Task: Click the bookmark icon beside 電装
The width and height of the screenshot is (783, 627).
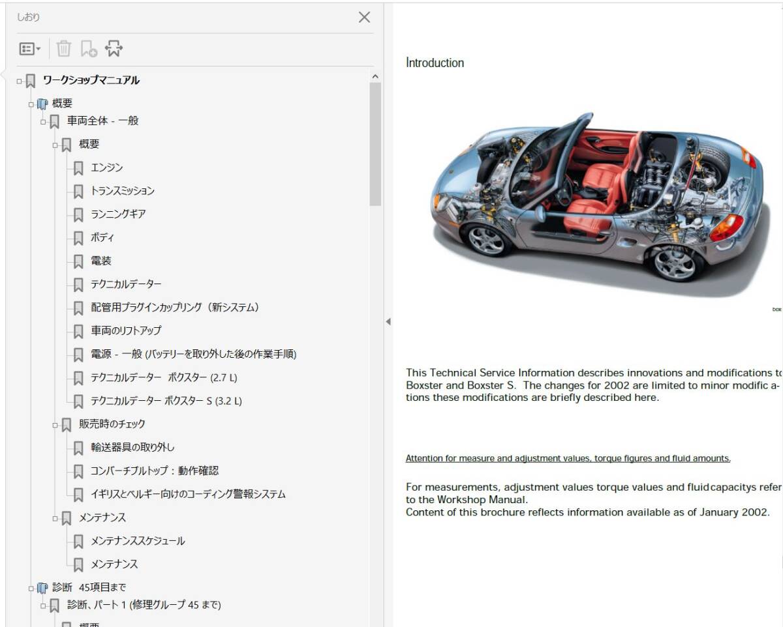Action: tap(78, 261)
